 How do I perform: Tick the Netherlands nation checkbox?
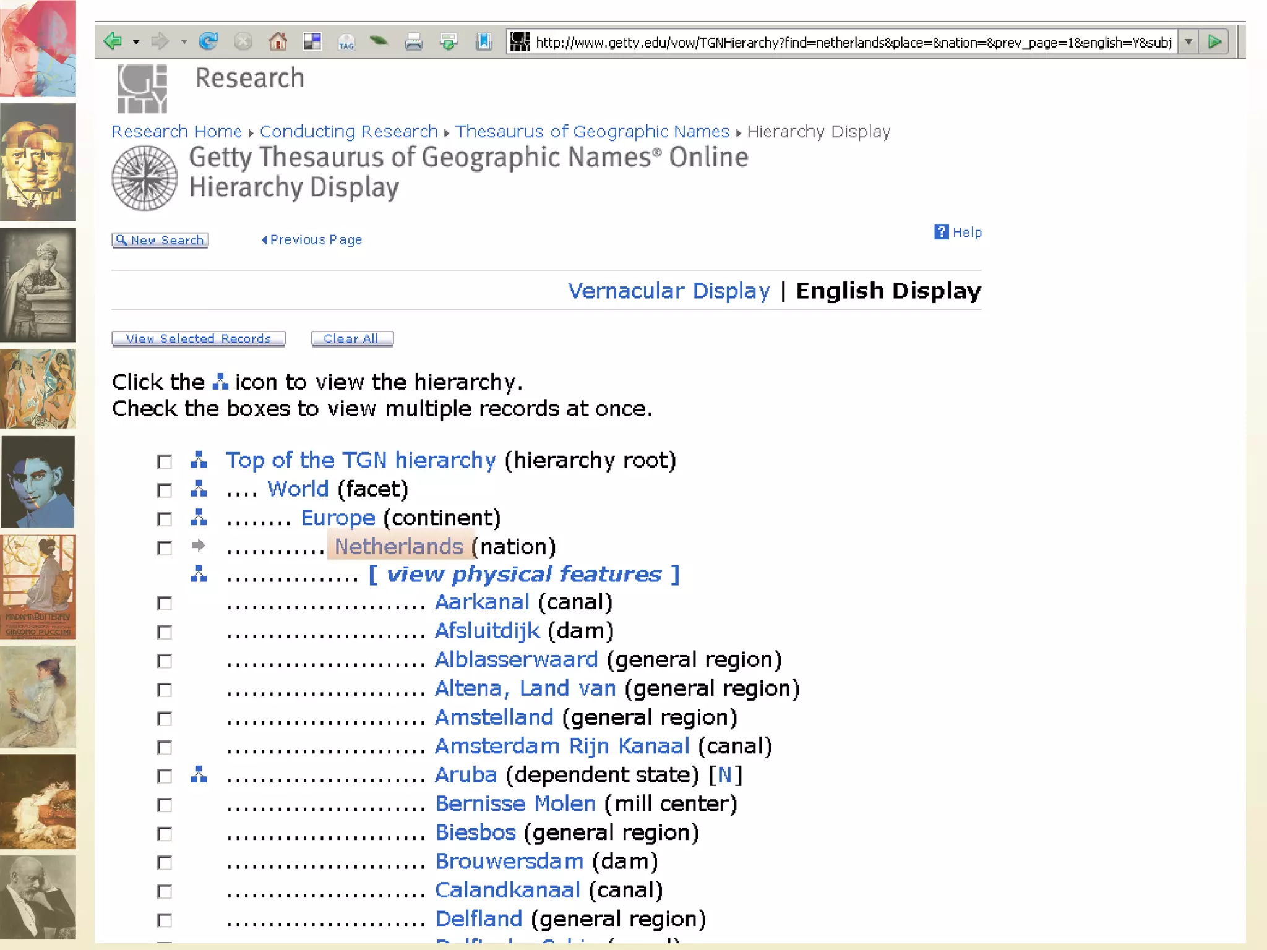[x=165, y=548]
